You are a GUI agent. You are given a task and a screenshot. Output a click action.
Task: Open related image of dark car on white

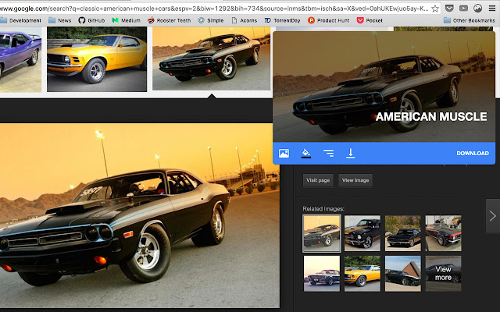point(322,274)
